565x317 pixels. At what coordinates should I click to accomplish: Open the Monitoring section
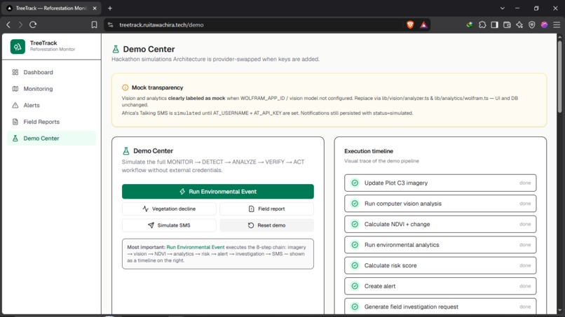[x=52, y=89]
